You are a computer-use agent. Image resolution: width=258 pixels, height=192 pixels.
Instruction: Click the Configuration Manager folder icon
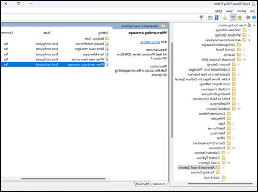pos(239,45)
